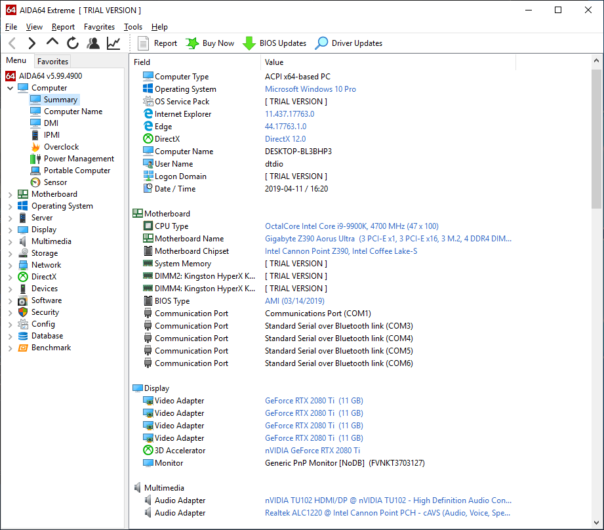Click the Date / Time clock icon
This screenshot has width=604, height=530.
coord(148,188)
